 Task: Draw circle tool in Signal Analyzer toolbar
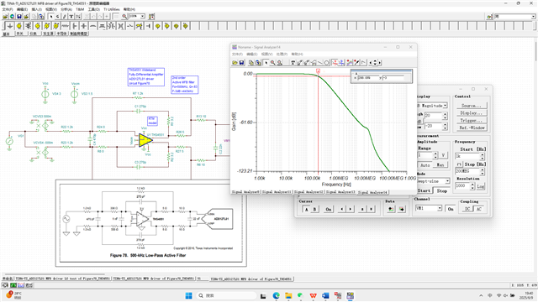(327, 63)
